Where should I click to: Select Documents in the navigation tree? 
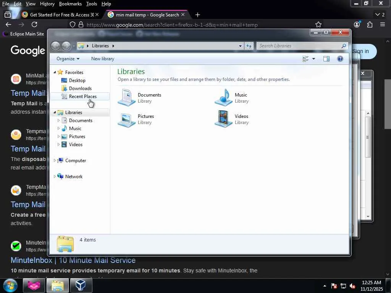(81, 120)
